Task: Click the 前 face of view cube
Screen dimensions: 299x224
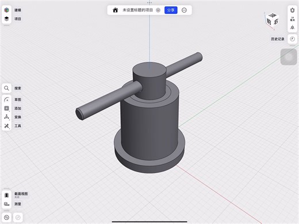Action: (x=269, y=22)
